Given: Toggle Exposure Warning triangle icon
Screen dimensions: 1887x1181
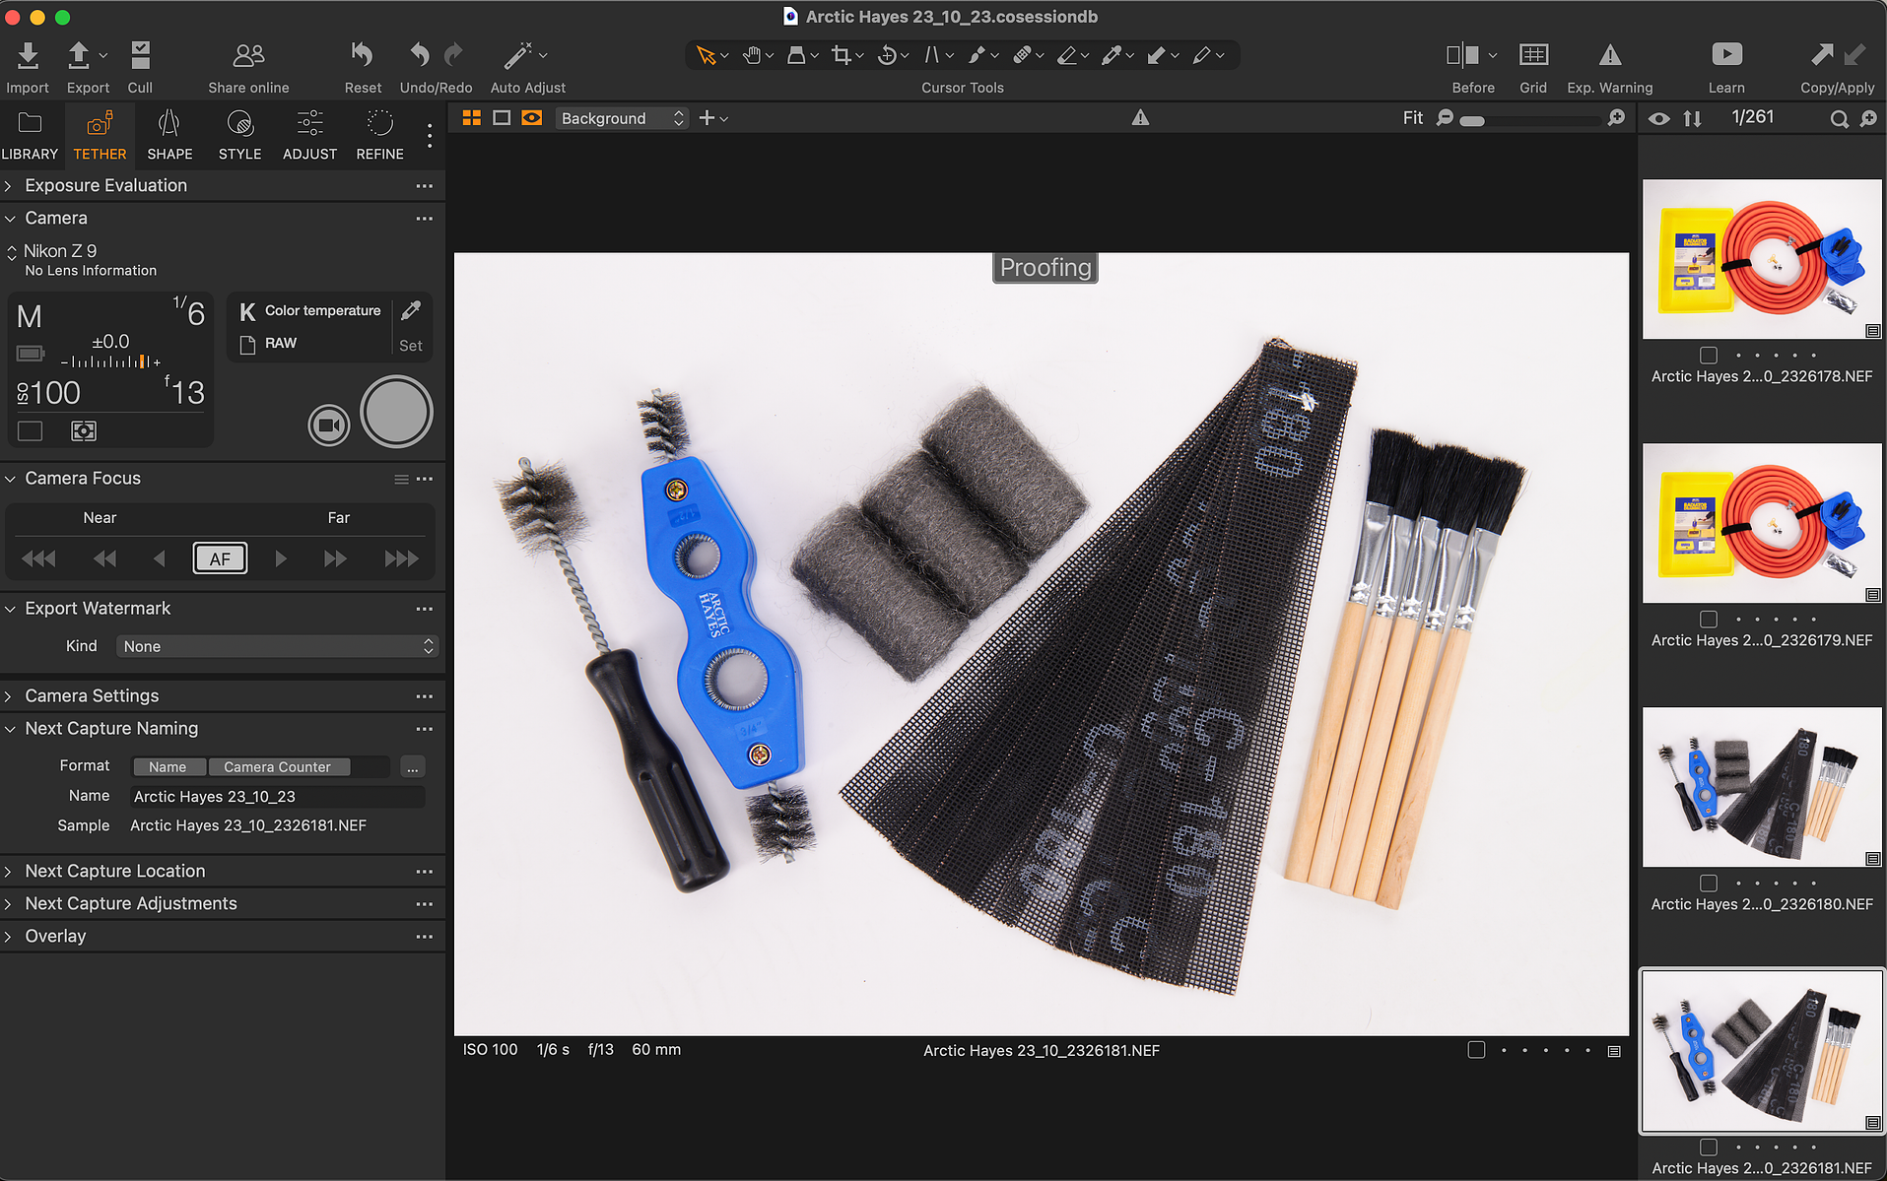Looking at the screenshot, I should (1609, 55).
